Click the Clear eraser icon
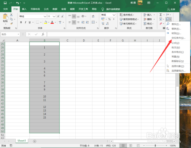 click(161, 24)
